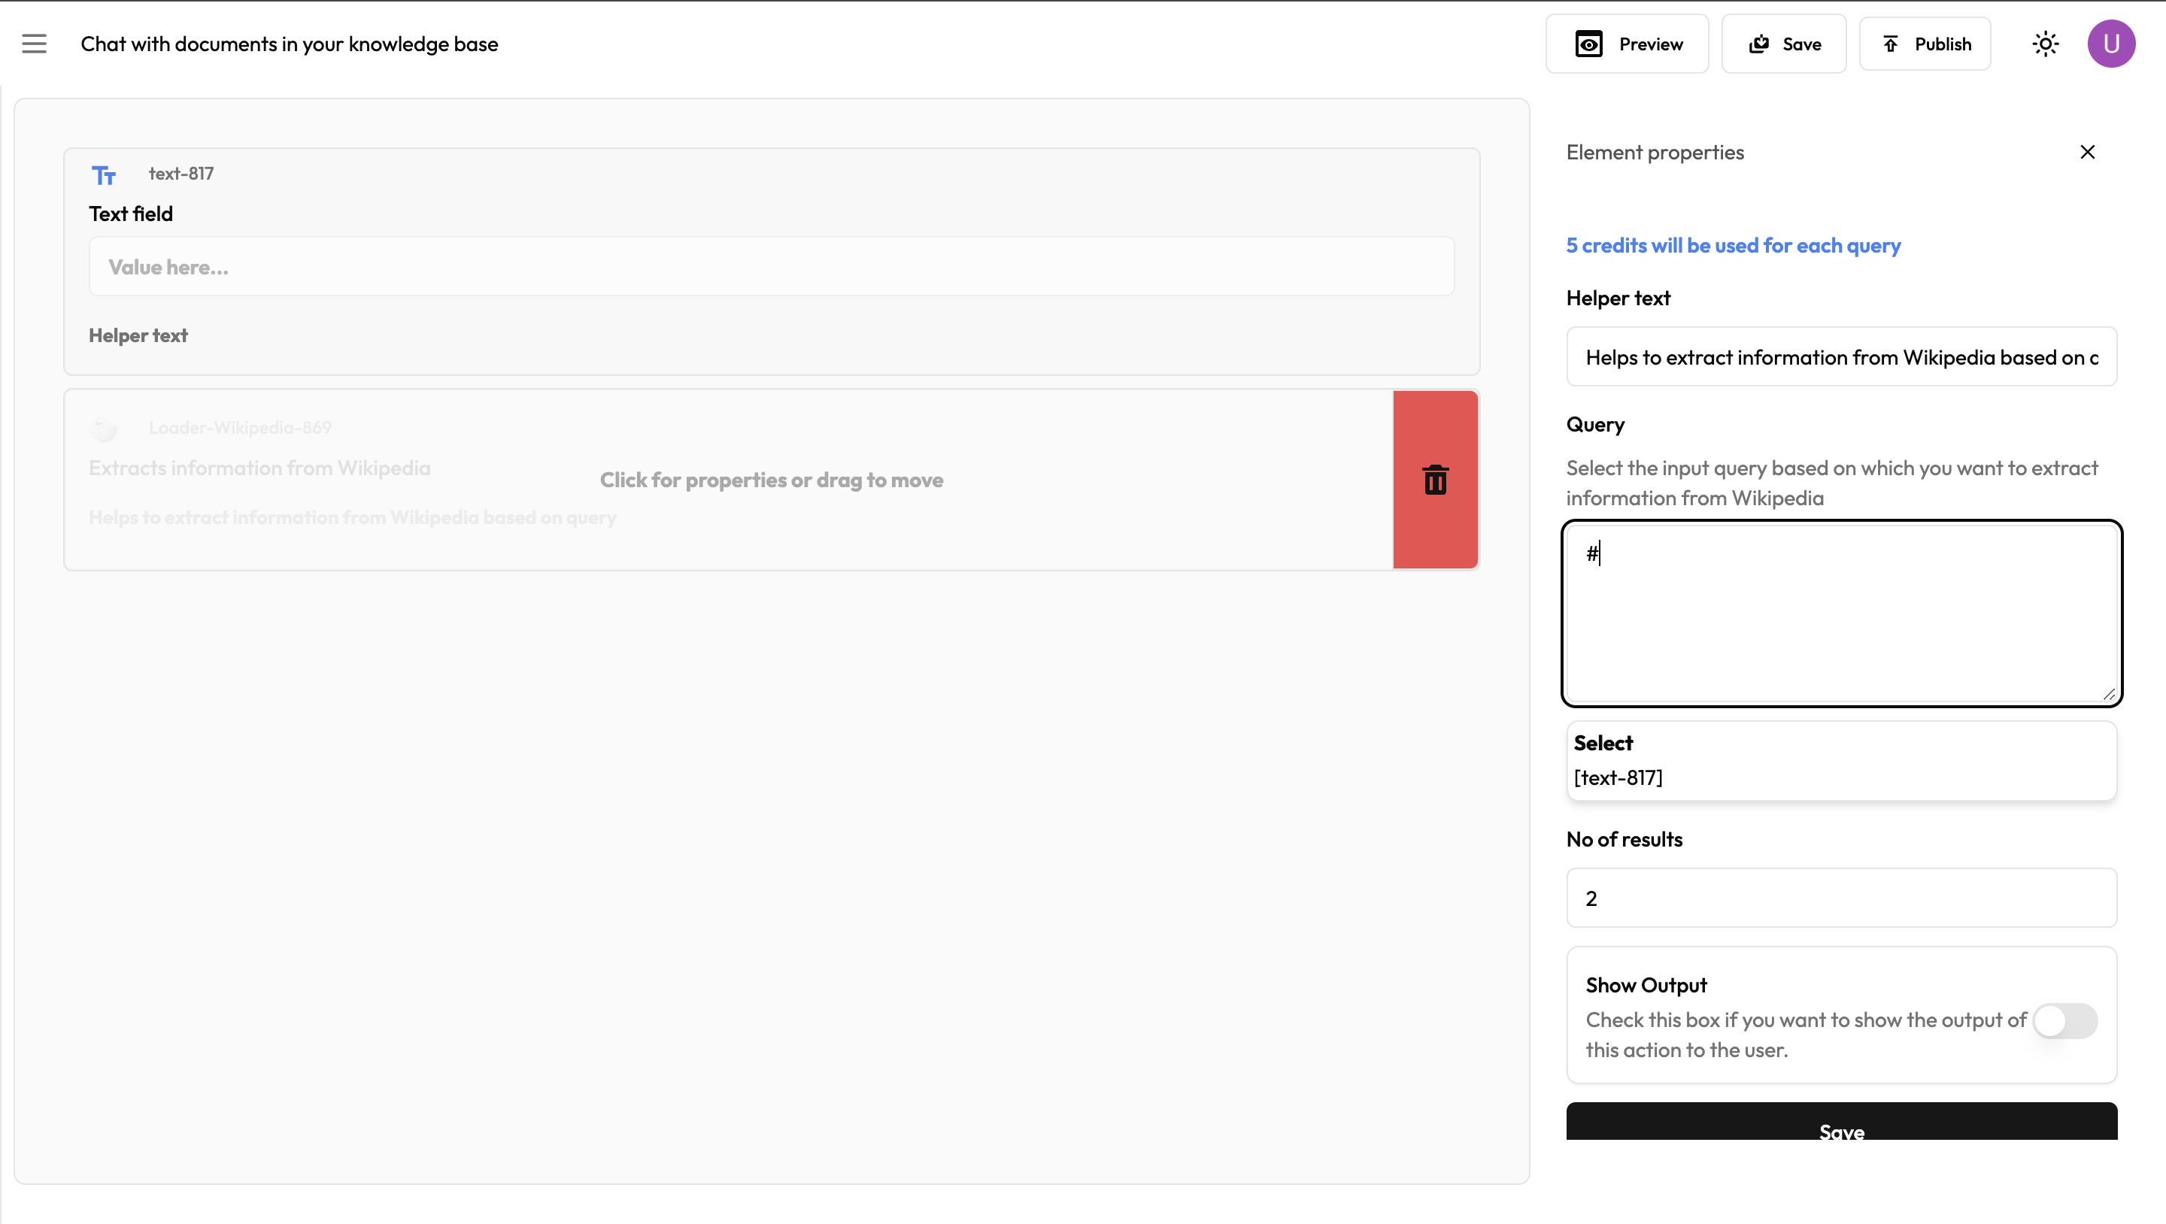Click the No of results field
The width and height of the screenshot is (2166, 1224).
1840,898
